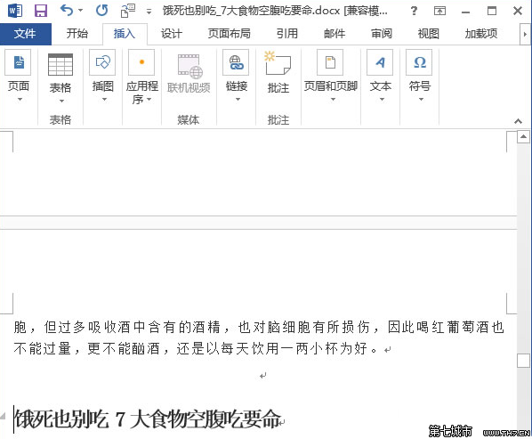Open the 页面布局 tab
This screenshot has height=439, width=532.
click(x=229, y=34)
